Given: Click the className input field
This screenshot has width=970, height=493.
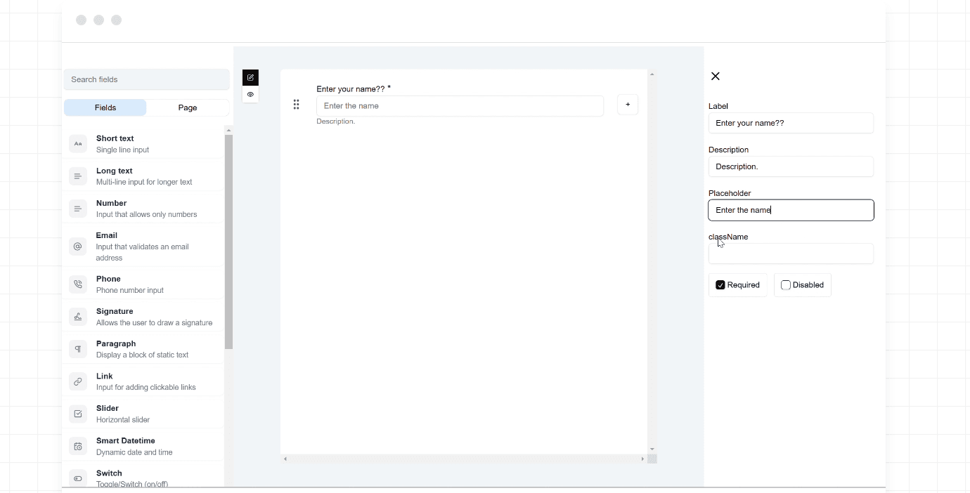Looking at the screenshot, I should pos(791,254).
